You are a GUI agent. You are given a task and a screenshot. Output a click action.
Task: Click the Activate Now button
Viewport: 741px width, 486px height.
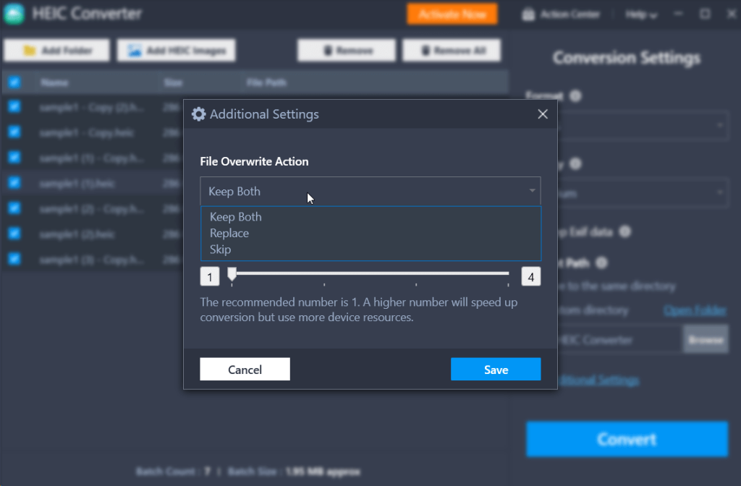pos(452,14)
